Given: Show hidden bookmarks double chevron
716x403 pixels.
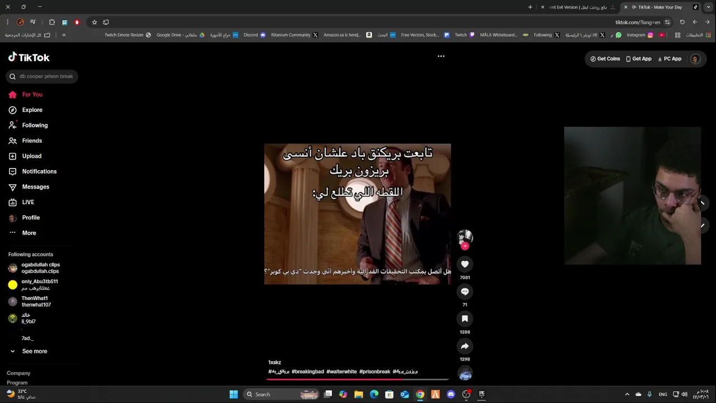Looking at the screenshot, I should [x=64, y=35].
